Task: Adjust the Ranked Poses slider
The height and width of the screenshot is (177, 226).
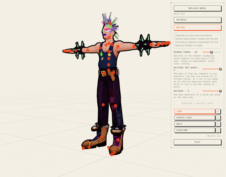Action: tap(212, 52)
